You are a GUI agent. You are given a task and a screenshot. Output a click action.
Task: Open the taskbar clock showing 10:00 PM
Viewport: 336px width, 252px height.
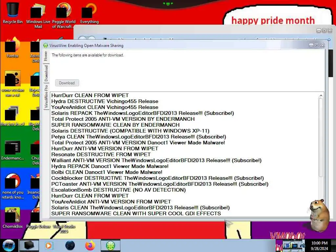(x=319, y=245)
